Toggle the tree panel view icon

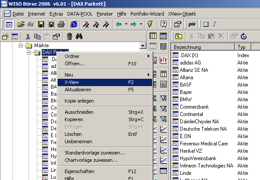[9, 25]
